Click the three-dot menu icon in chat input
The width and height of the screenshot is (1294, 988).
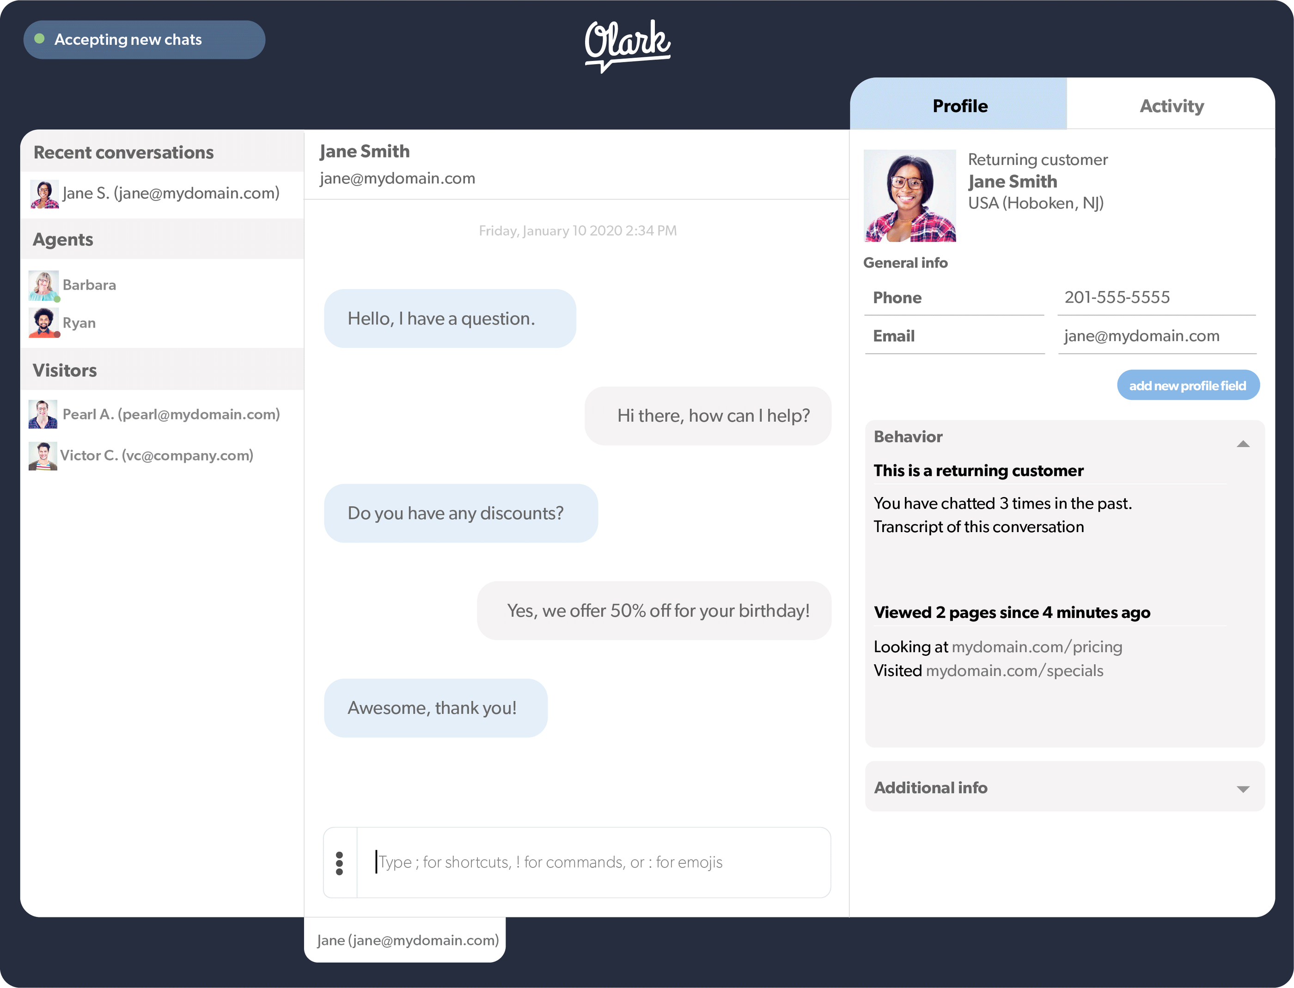coord(340,861)
